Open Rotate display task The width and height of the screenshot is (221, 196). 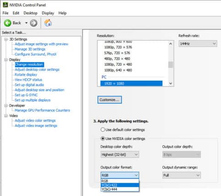[x=26, y=75]
